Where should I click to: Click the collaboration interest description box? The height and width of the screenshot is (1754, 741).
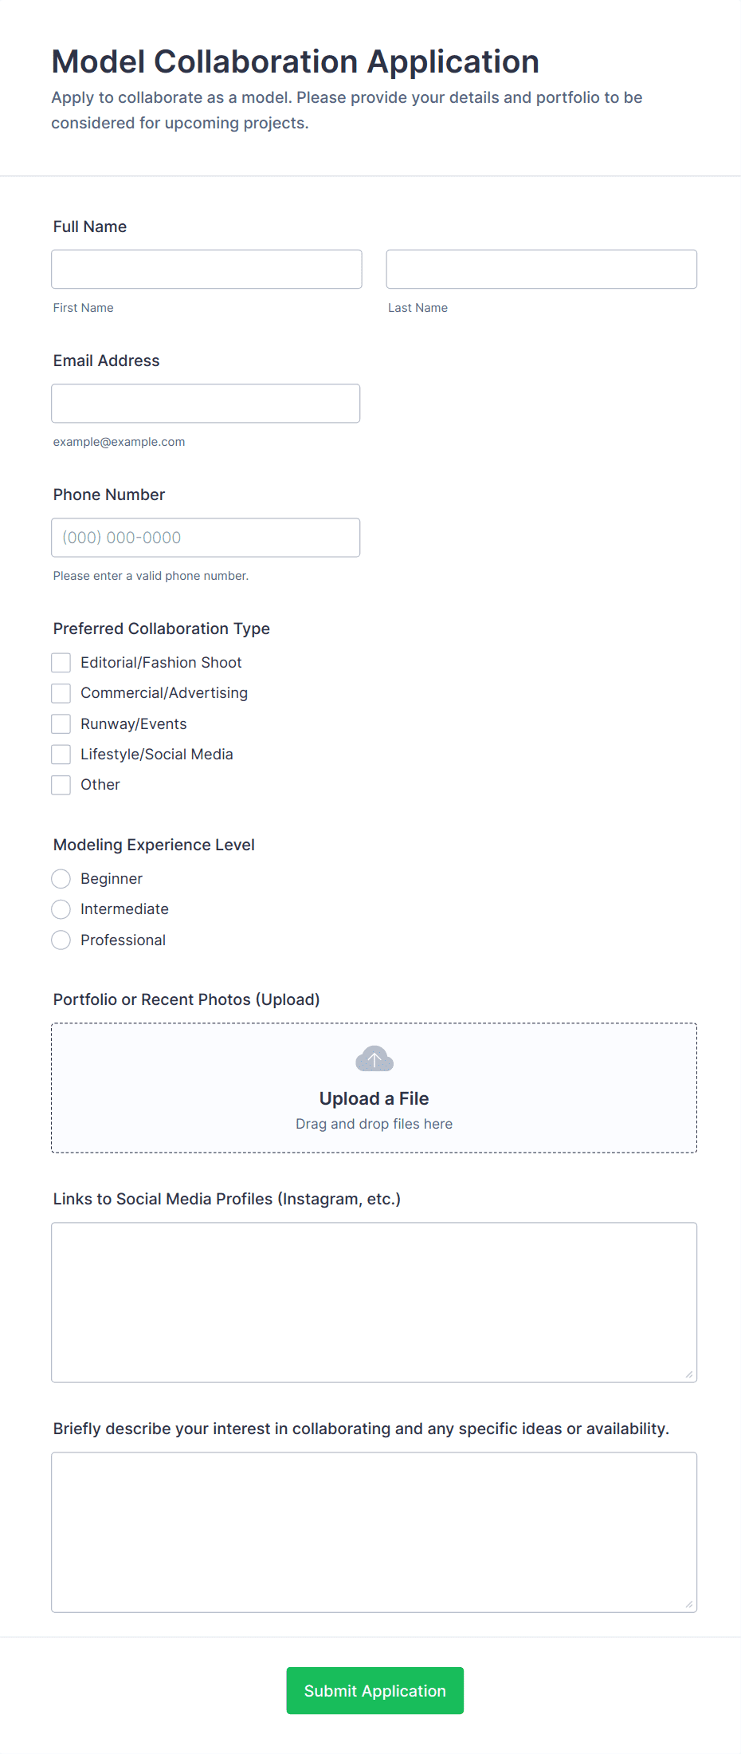coord(374,1531)
